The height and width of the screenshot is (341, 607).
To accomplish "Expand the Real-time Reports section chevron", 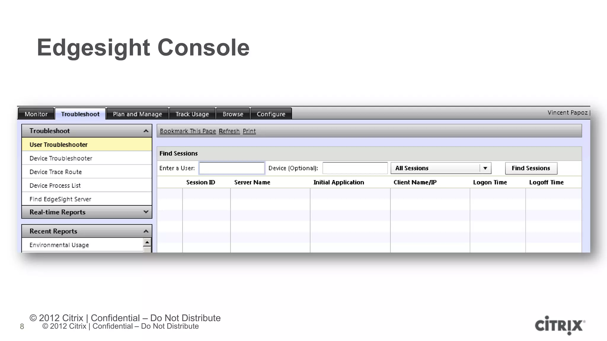I will 146,212.
